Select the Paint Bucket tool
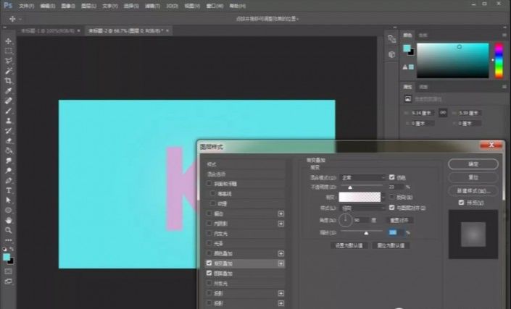Viewport: 511px width, 309px height. (9, 151)
